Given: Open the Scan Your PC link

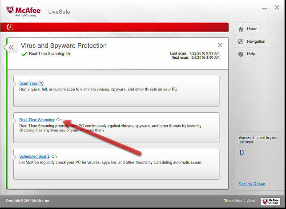Looking at the screenshot, I should [x=32, y=83].
